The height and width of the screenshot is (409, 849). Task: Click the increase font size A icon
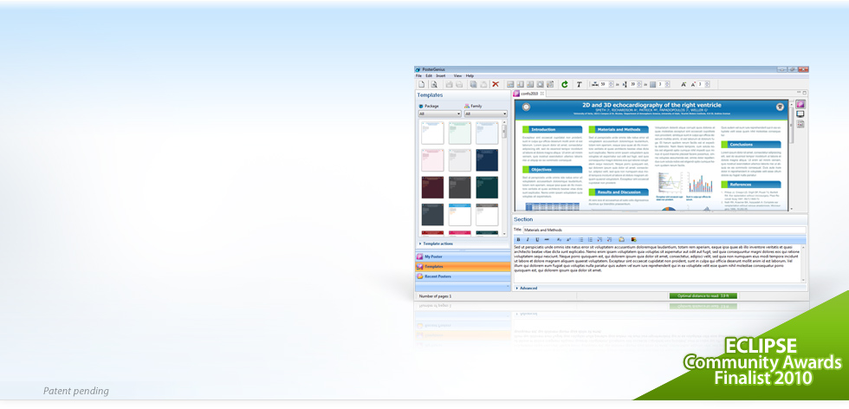pyautogui.click(x=684, y=84)
